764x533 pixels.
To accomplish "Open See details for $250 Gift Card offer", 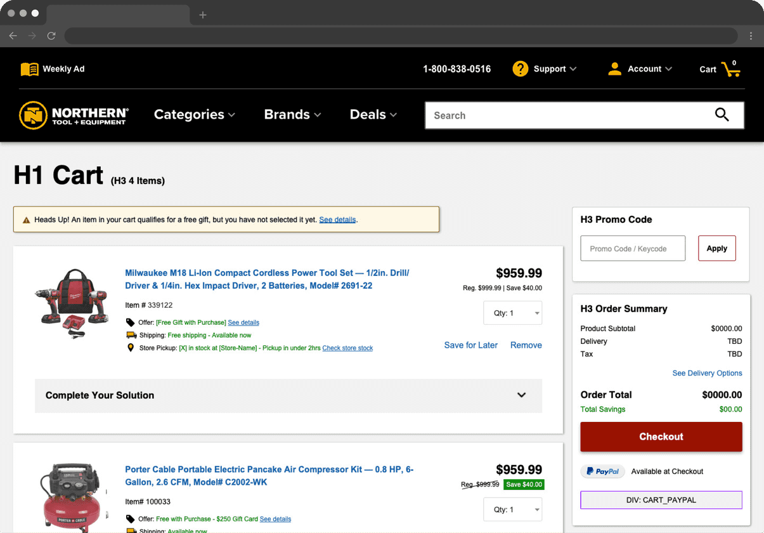I will pyautogui.click(x=275, y=519).
